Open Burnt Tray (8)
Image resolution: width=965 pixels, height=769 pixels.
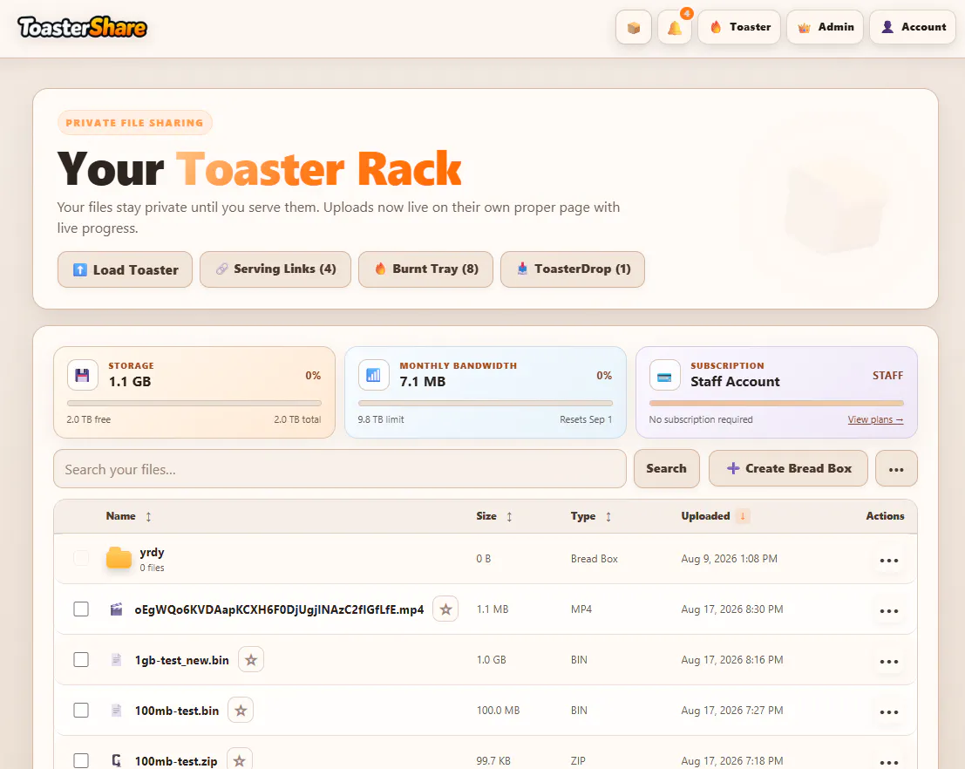tap(426, 269)
